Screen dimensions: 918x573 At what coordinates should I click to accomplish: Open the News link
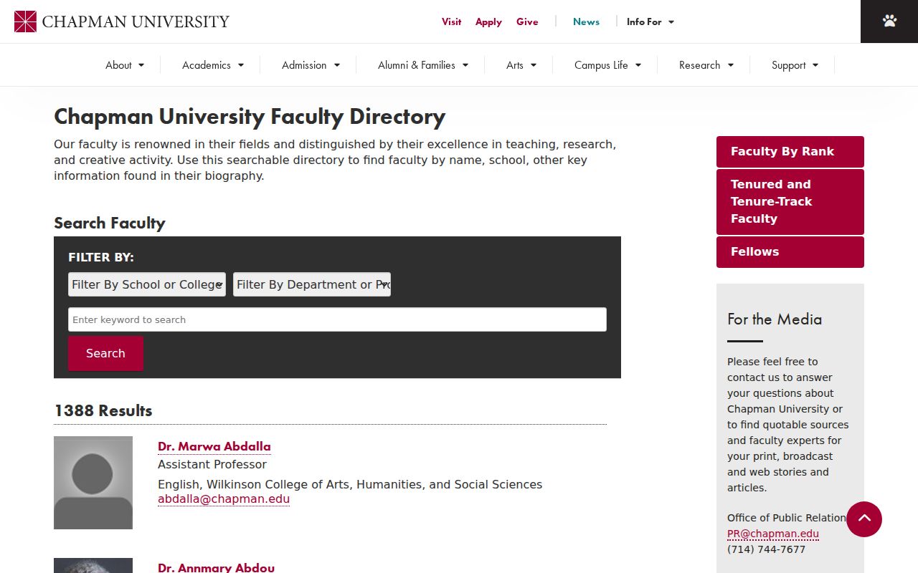(586, 21)
